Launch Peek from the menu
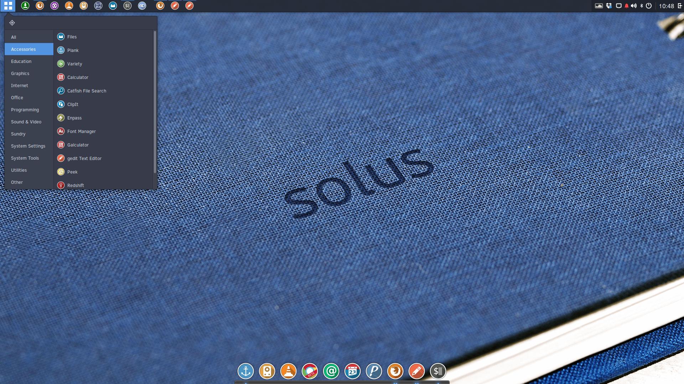 (x=103, y=172)
